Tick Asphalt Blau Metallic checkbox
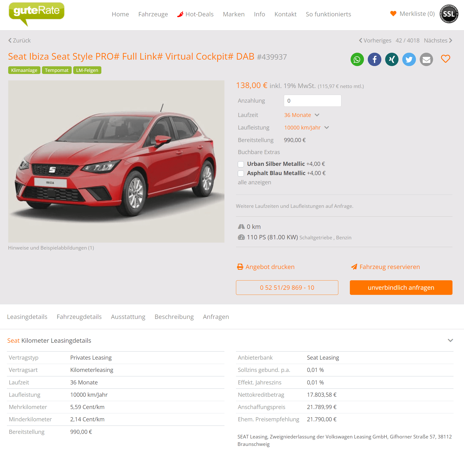This screenshot has width=464, height=451. click(x=241, y=173)
